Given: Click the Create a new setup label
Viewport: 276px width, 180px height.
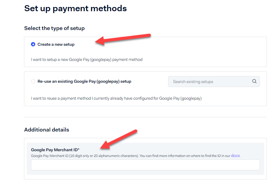Looking at the screenshot, I should (56, 45).
